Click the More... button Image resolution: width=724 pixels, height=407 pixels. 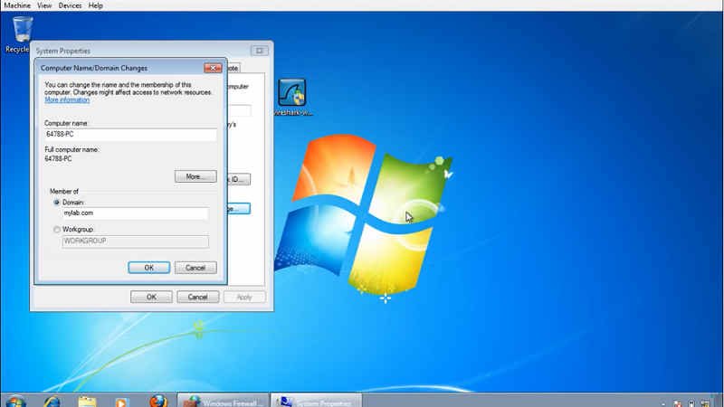[x=195, y=176]
